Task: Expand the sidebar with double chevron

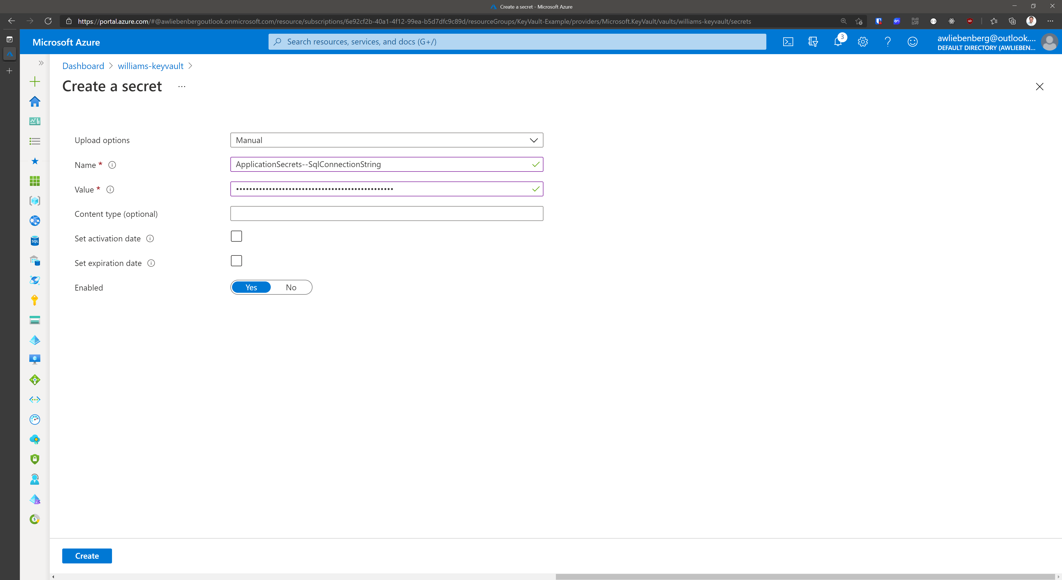Action: tap(41, 63)
